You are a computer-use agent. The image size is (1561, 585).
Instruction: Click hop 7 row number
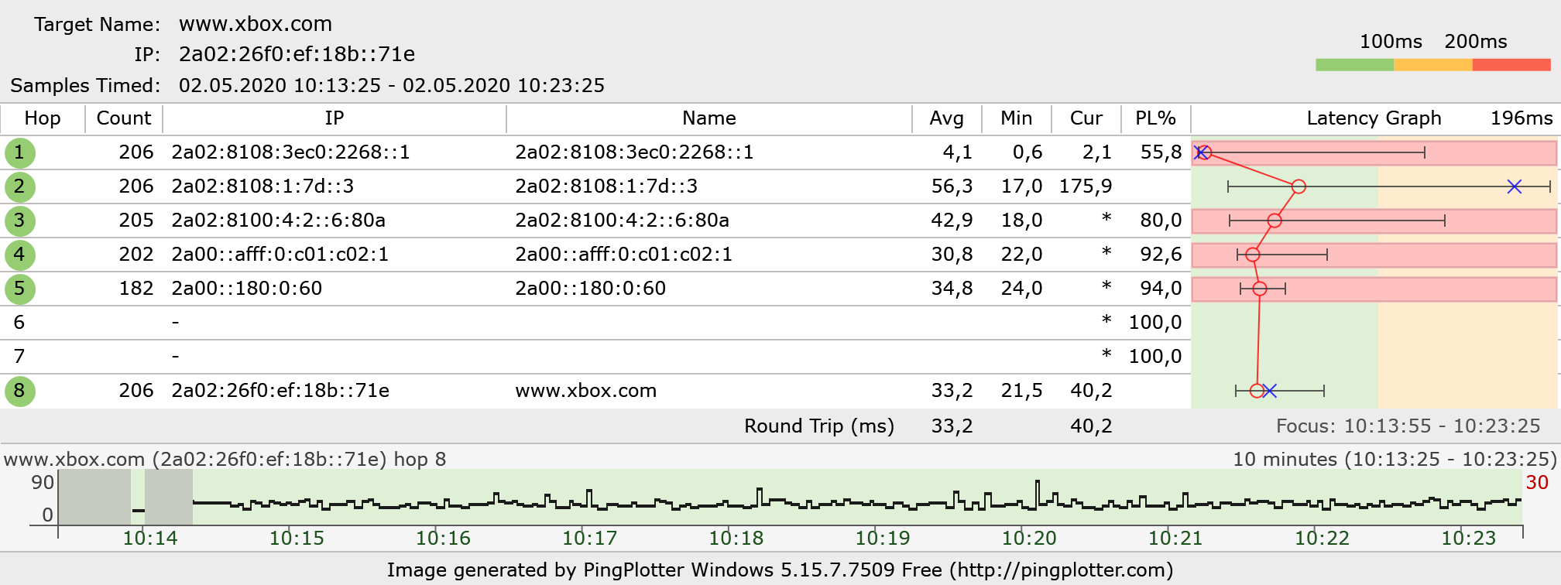[x=19, y=357]
